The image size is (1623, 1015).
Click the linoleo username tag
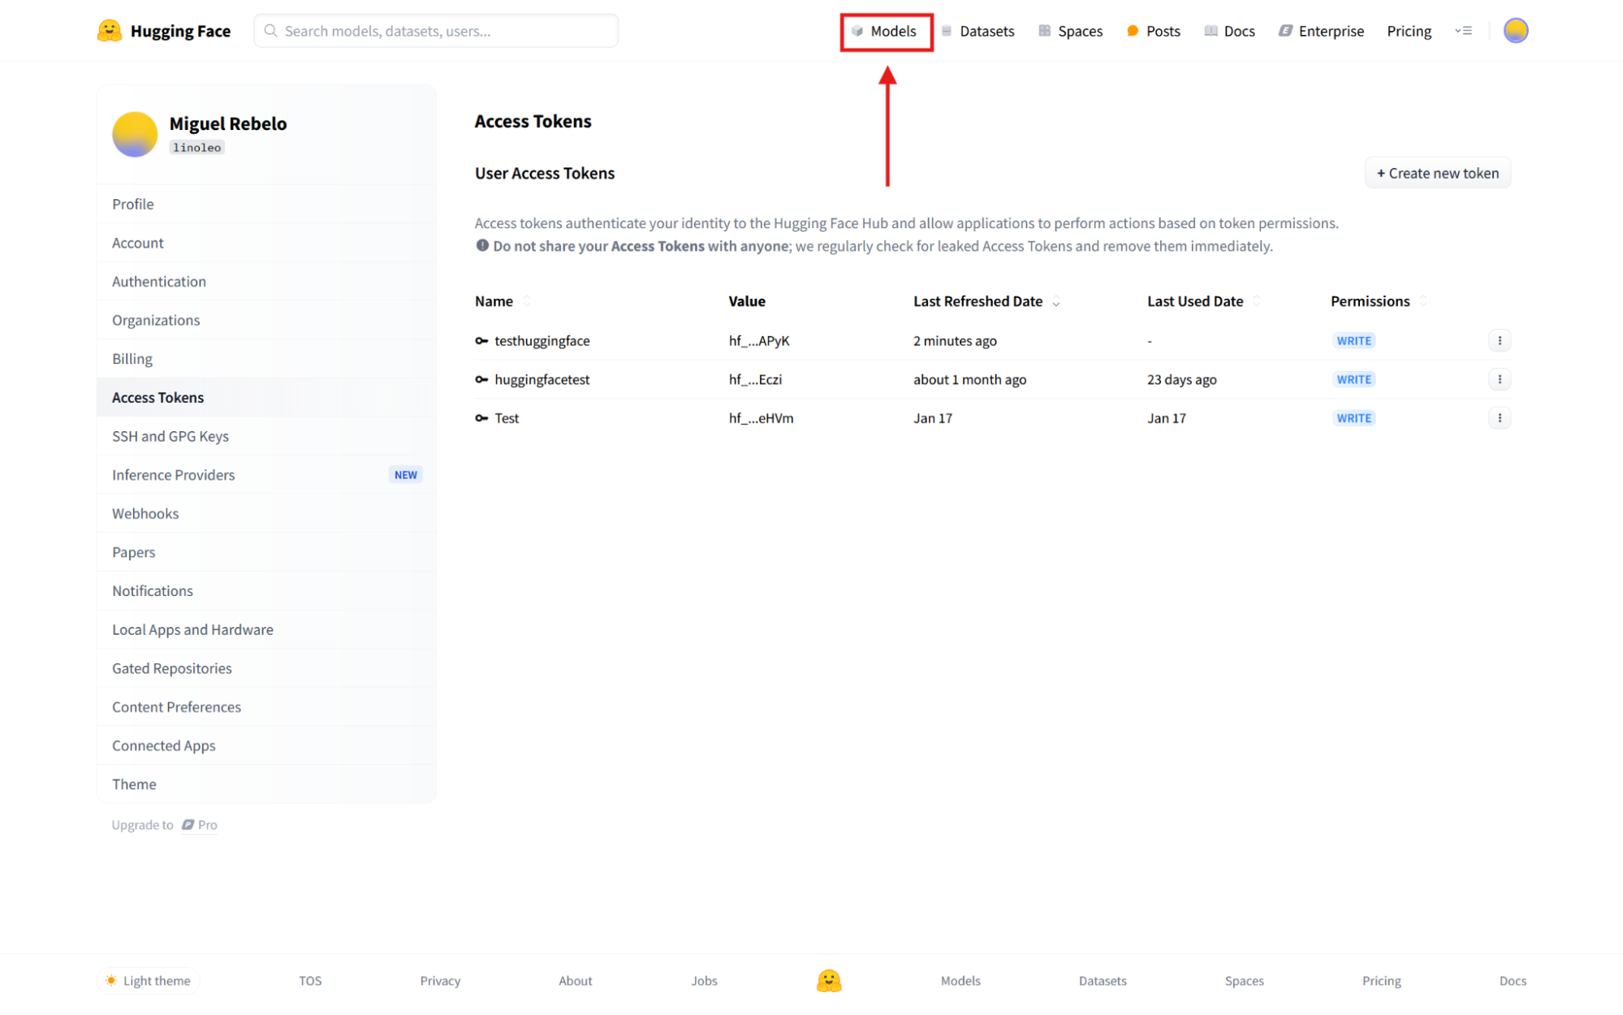point(196,148)
